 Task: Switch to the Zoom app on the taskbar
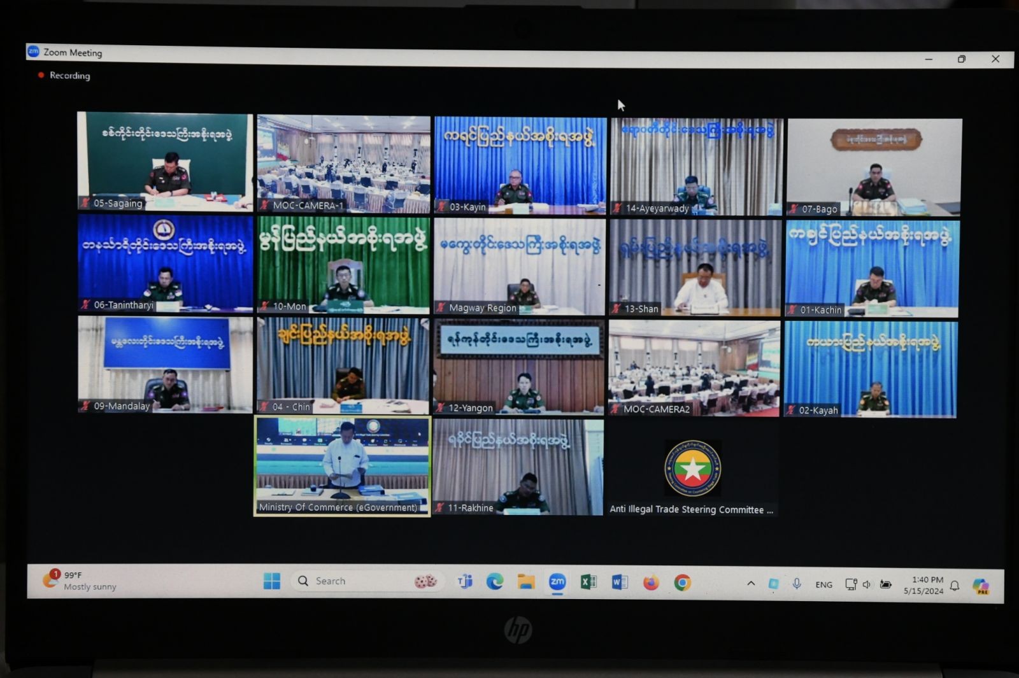click(557, 582)
